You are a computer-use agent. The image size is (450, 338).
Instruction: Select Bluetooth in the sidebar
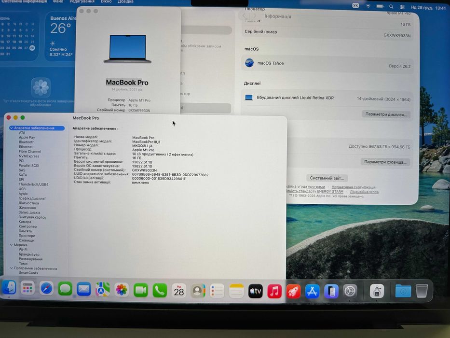pyautogui.click(x=27, y=142)
